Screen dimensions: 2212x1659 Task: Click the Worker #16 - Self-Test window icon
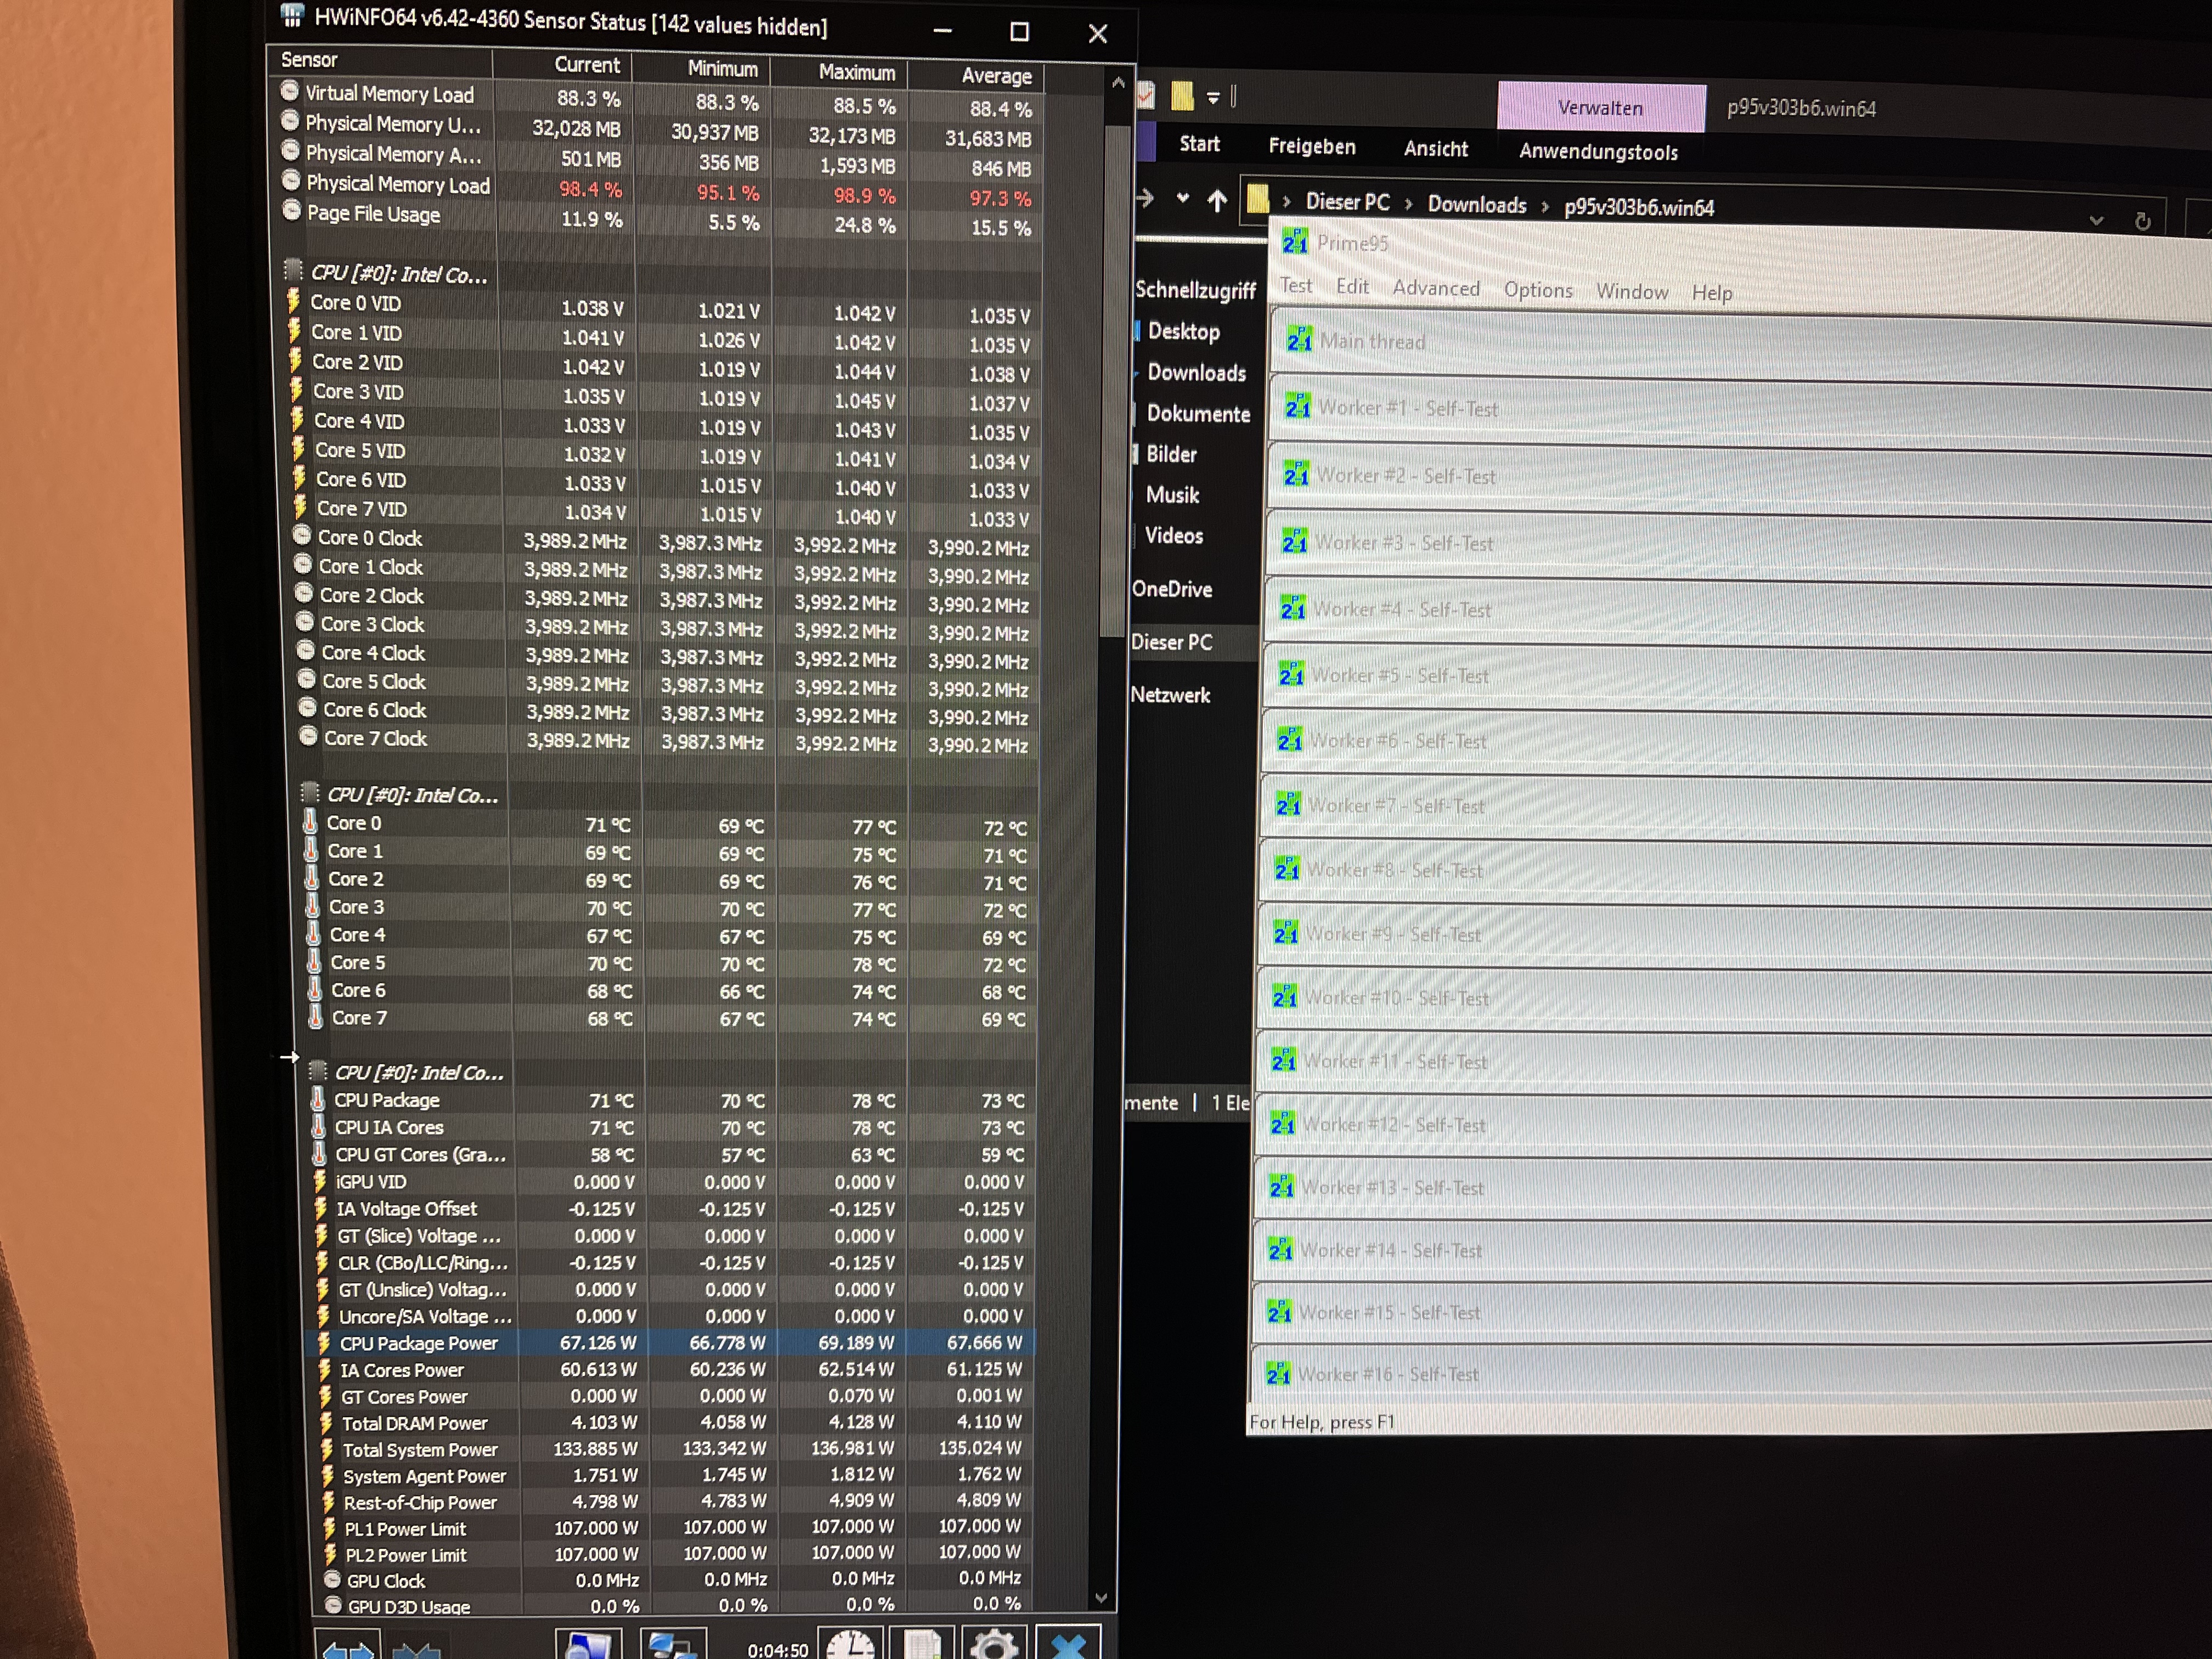coord(1278,1372)
